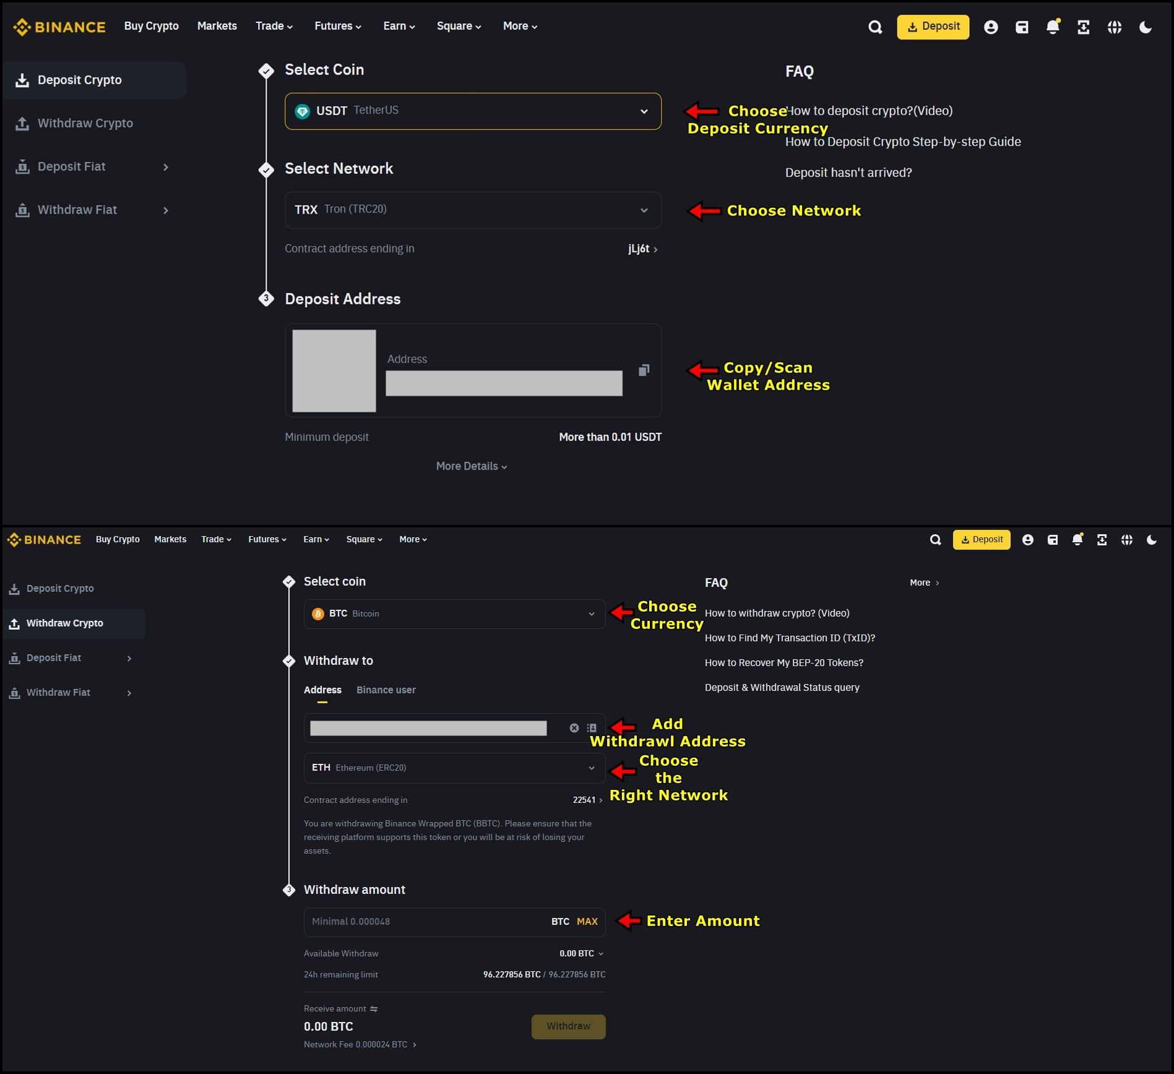Select Deposit Crypto in top sidebar
Screen dimensions: 1174x1074
[93, 80]
